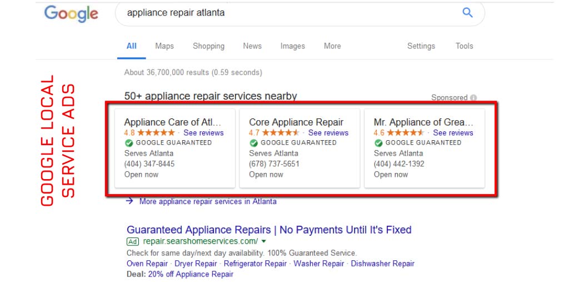
Task: Click Google Guaranteed badge for Mr. Appliance
Action: 378,143
